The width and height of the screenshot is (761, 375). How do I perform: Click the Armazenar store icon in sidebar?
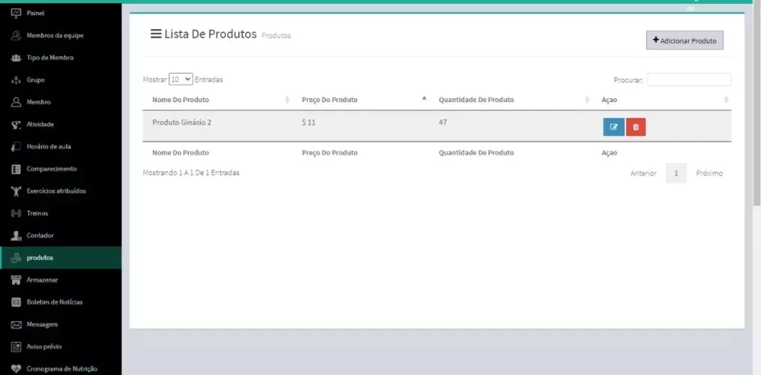tap(16, 280)
